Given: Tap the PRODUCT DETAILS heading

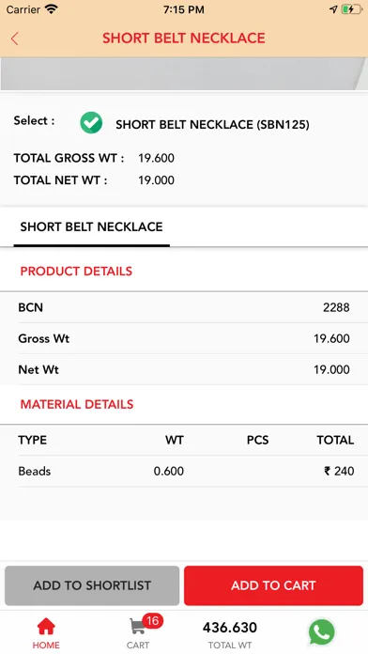Looking at the screenshot, I should (x=76, y=272).
